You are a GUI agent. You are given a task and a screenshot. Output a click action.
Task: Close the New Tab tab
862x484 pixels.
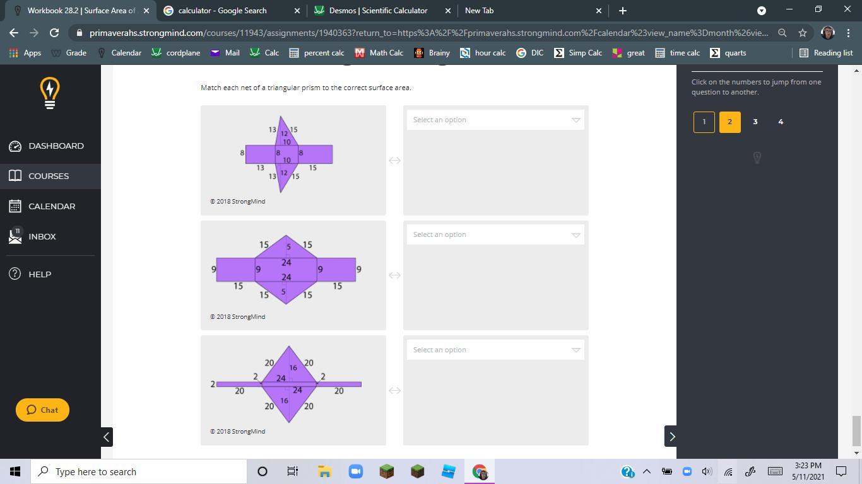[599, 11]
